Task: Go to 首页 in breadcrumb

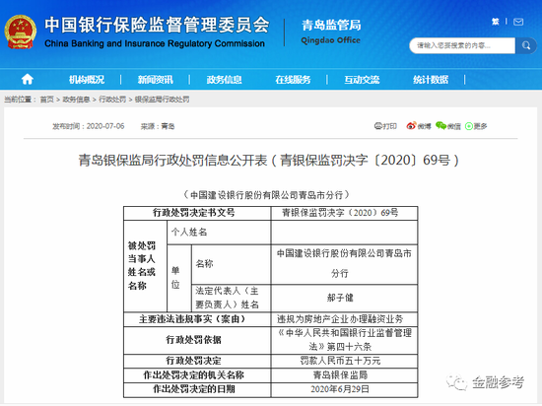Action: click(47, 100)
